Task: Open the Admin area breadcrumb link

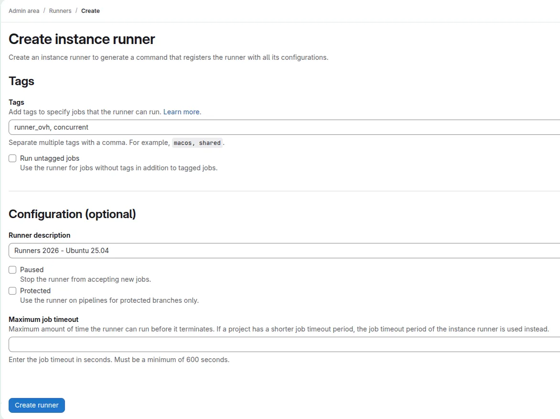Action: [24, 11]
